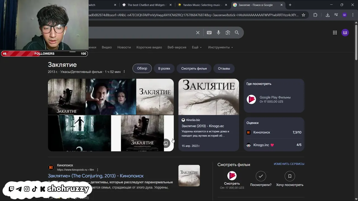
Task: Close the Заклятие Google search tab
Action: point(282,5)
